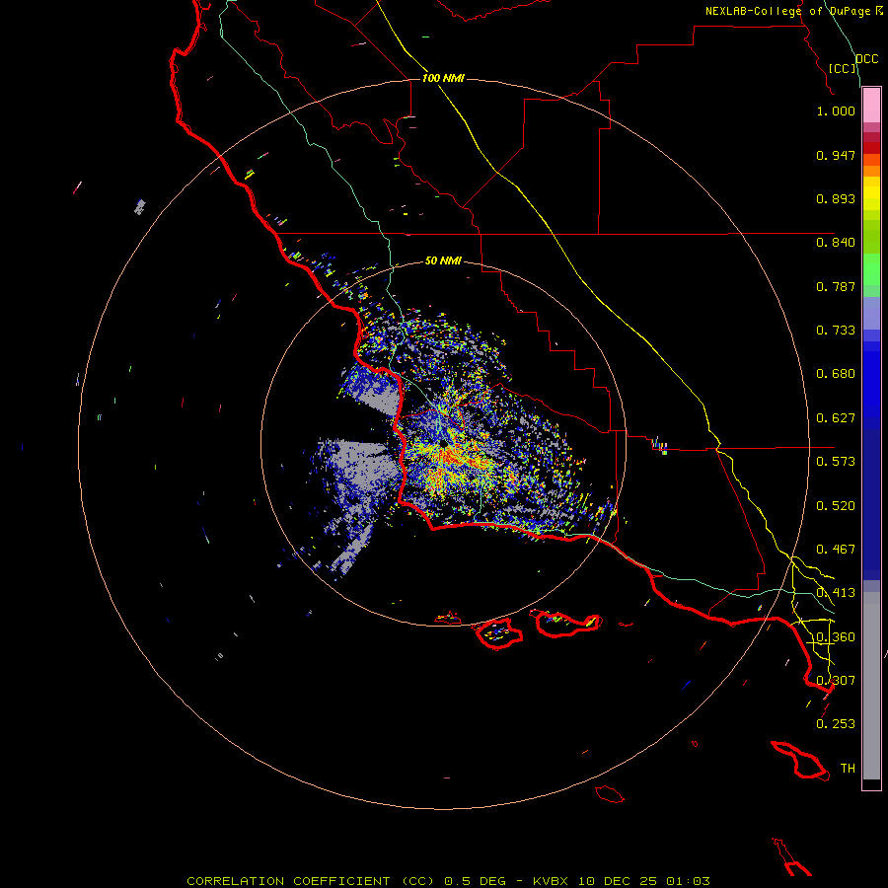Image resolution: width=888 pixels, height=888 pixels.
Task: Click the 0.733 scale value
Action: (836, 331)
